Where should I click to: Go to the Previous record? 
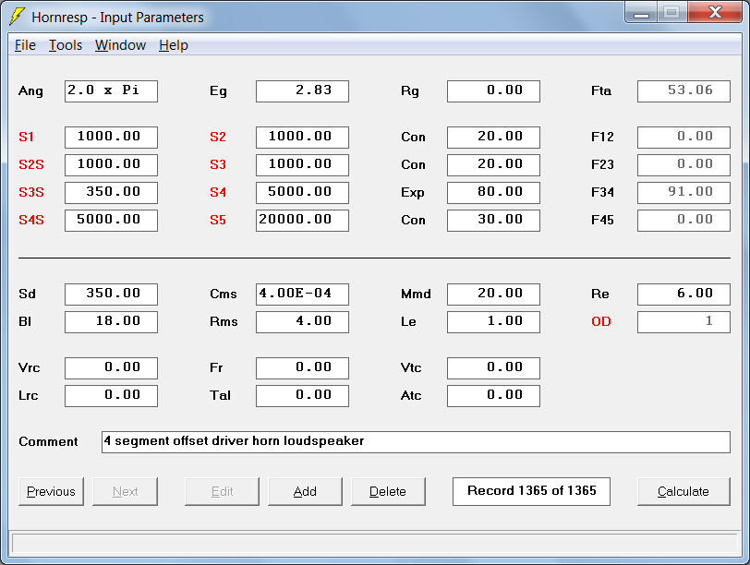51,491
